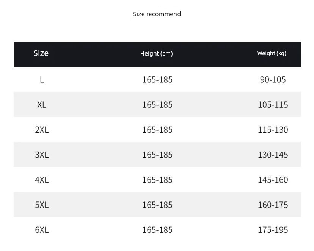Select the 5XL size label
This screenshot has width=314, height=251.
coord(42,205)
